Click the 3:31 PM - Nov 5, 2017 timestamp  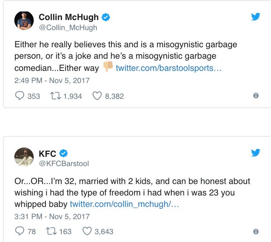click(x=52, y=217)
